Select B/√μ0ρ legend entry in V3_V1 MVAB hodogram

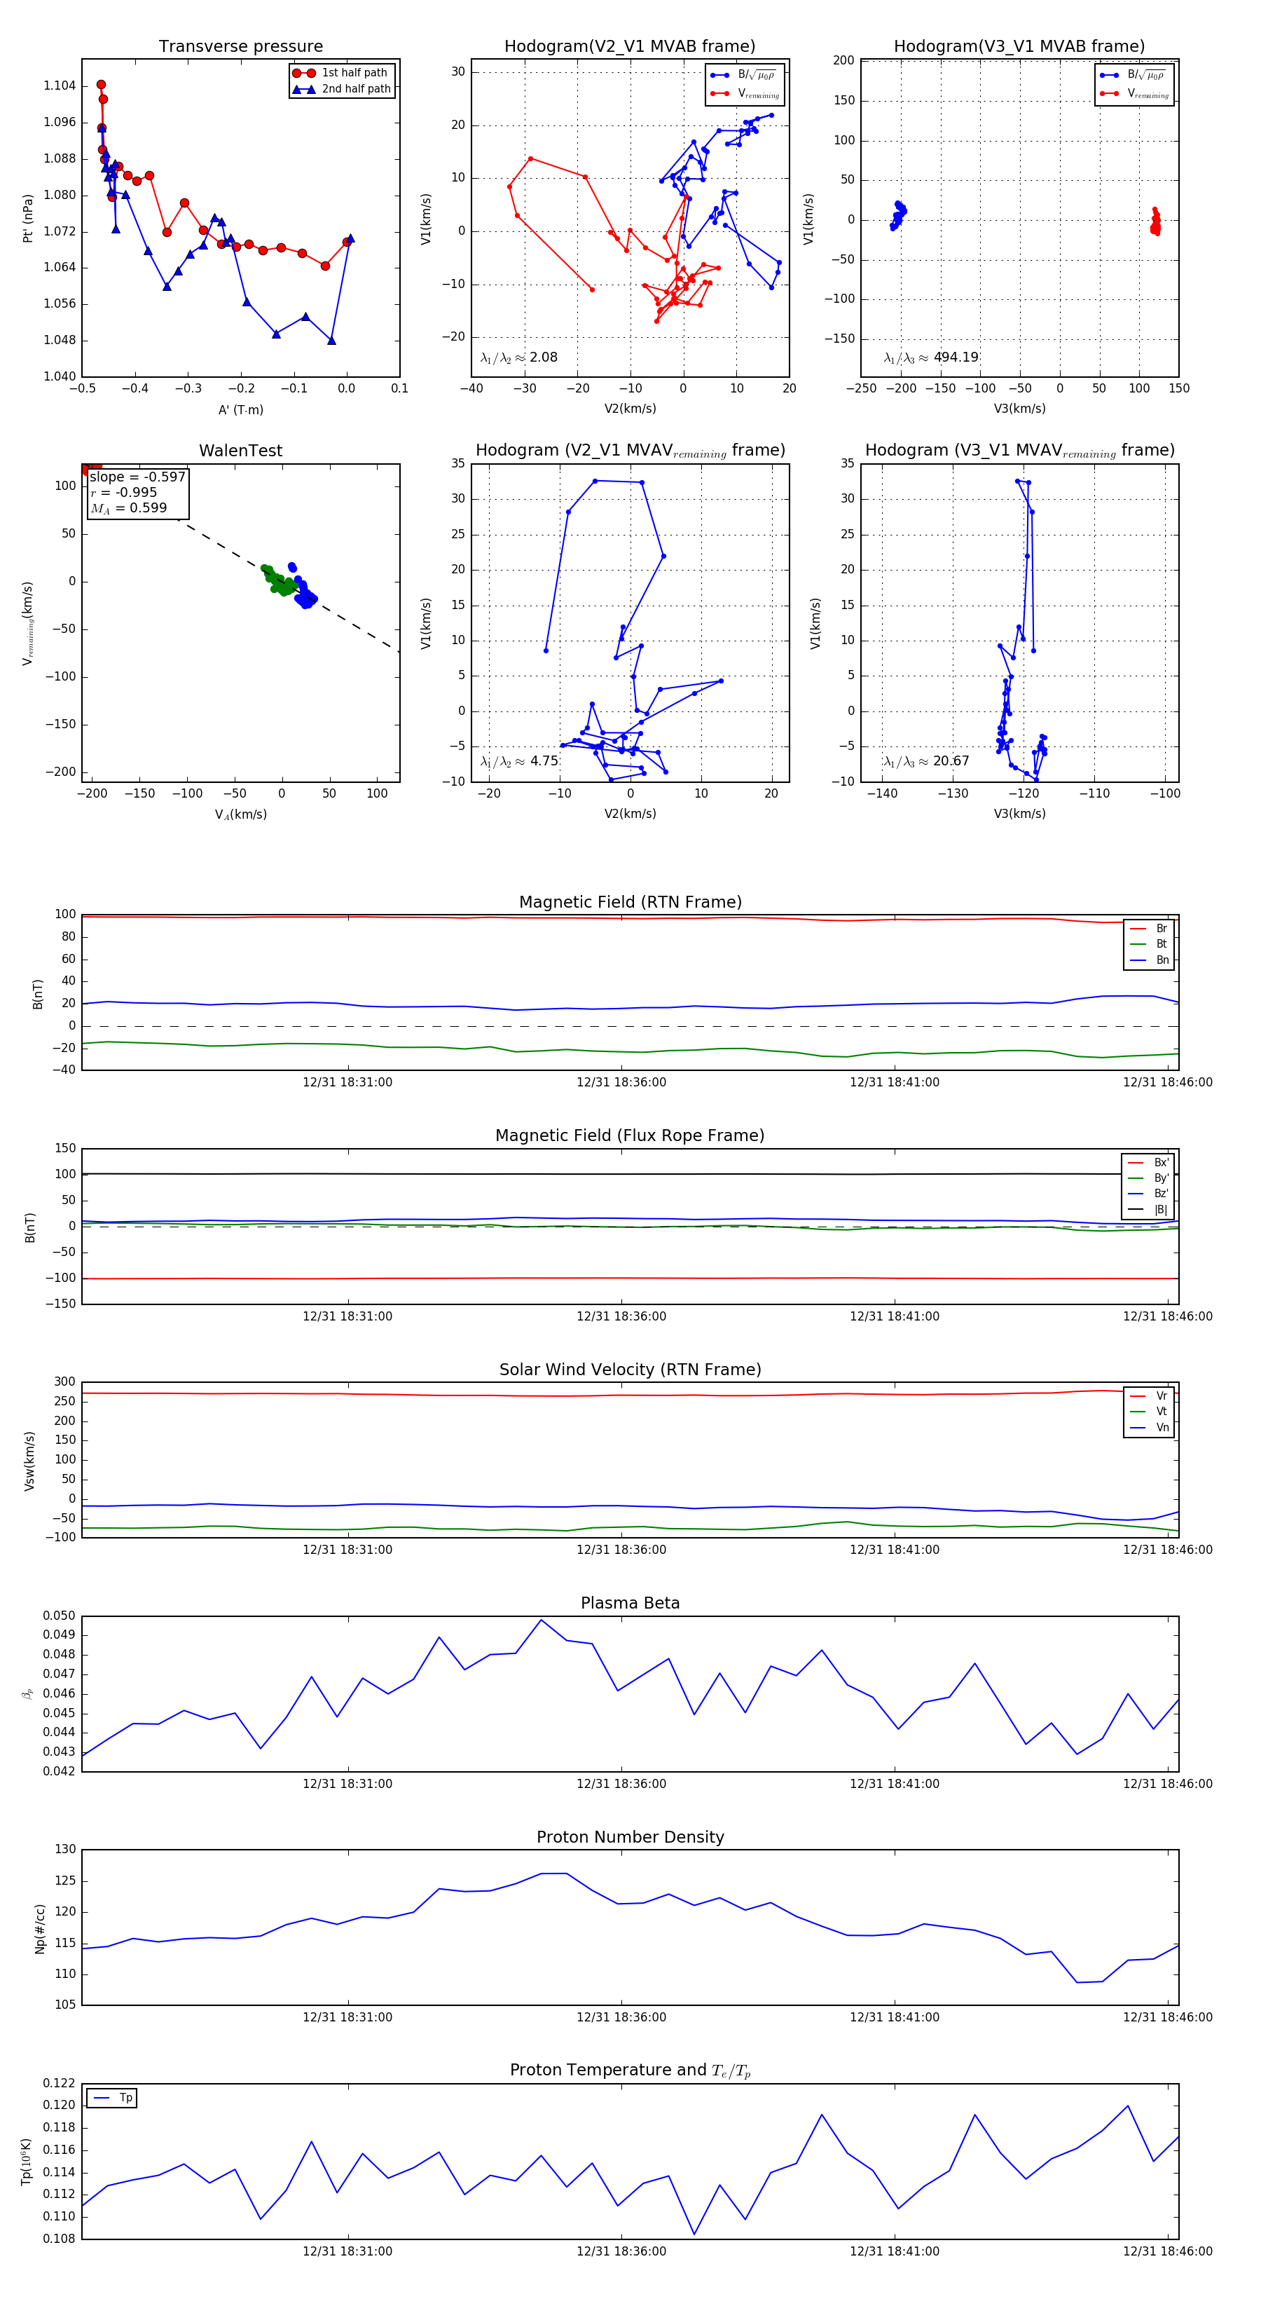pos(1145,76)
